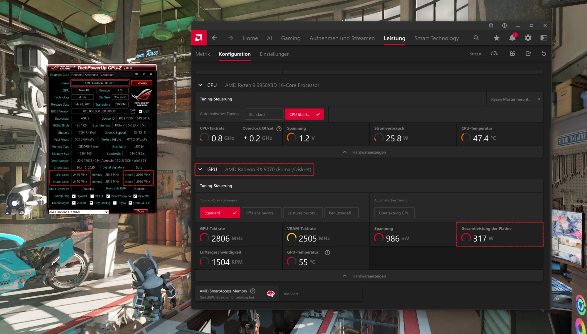The width and height of the screenshot is (587, 334).
Task: Refresh GPU-Z readings via circular arrow icon
Action: [x=144, y=74]
